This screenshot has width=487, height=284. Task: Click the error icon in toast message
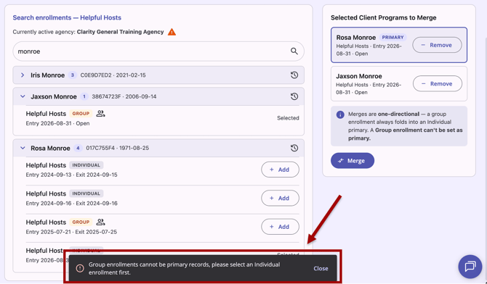coord(80,268)
